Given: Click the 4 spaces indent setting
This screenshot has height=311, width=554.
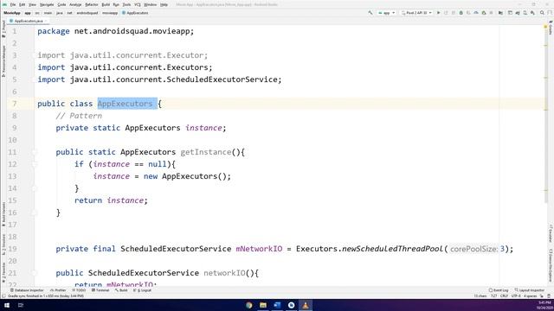Looking at the screenshot, I should click(530, 296).
